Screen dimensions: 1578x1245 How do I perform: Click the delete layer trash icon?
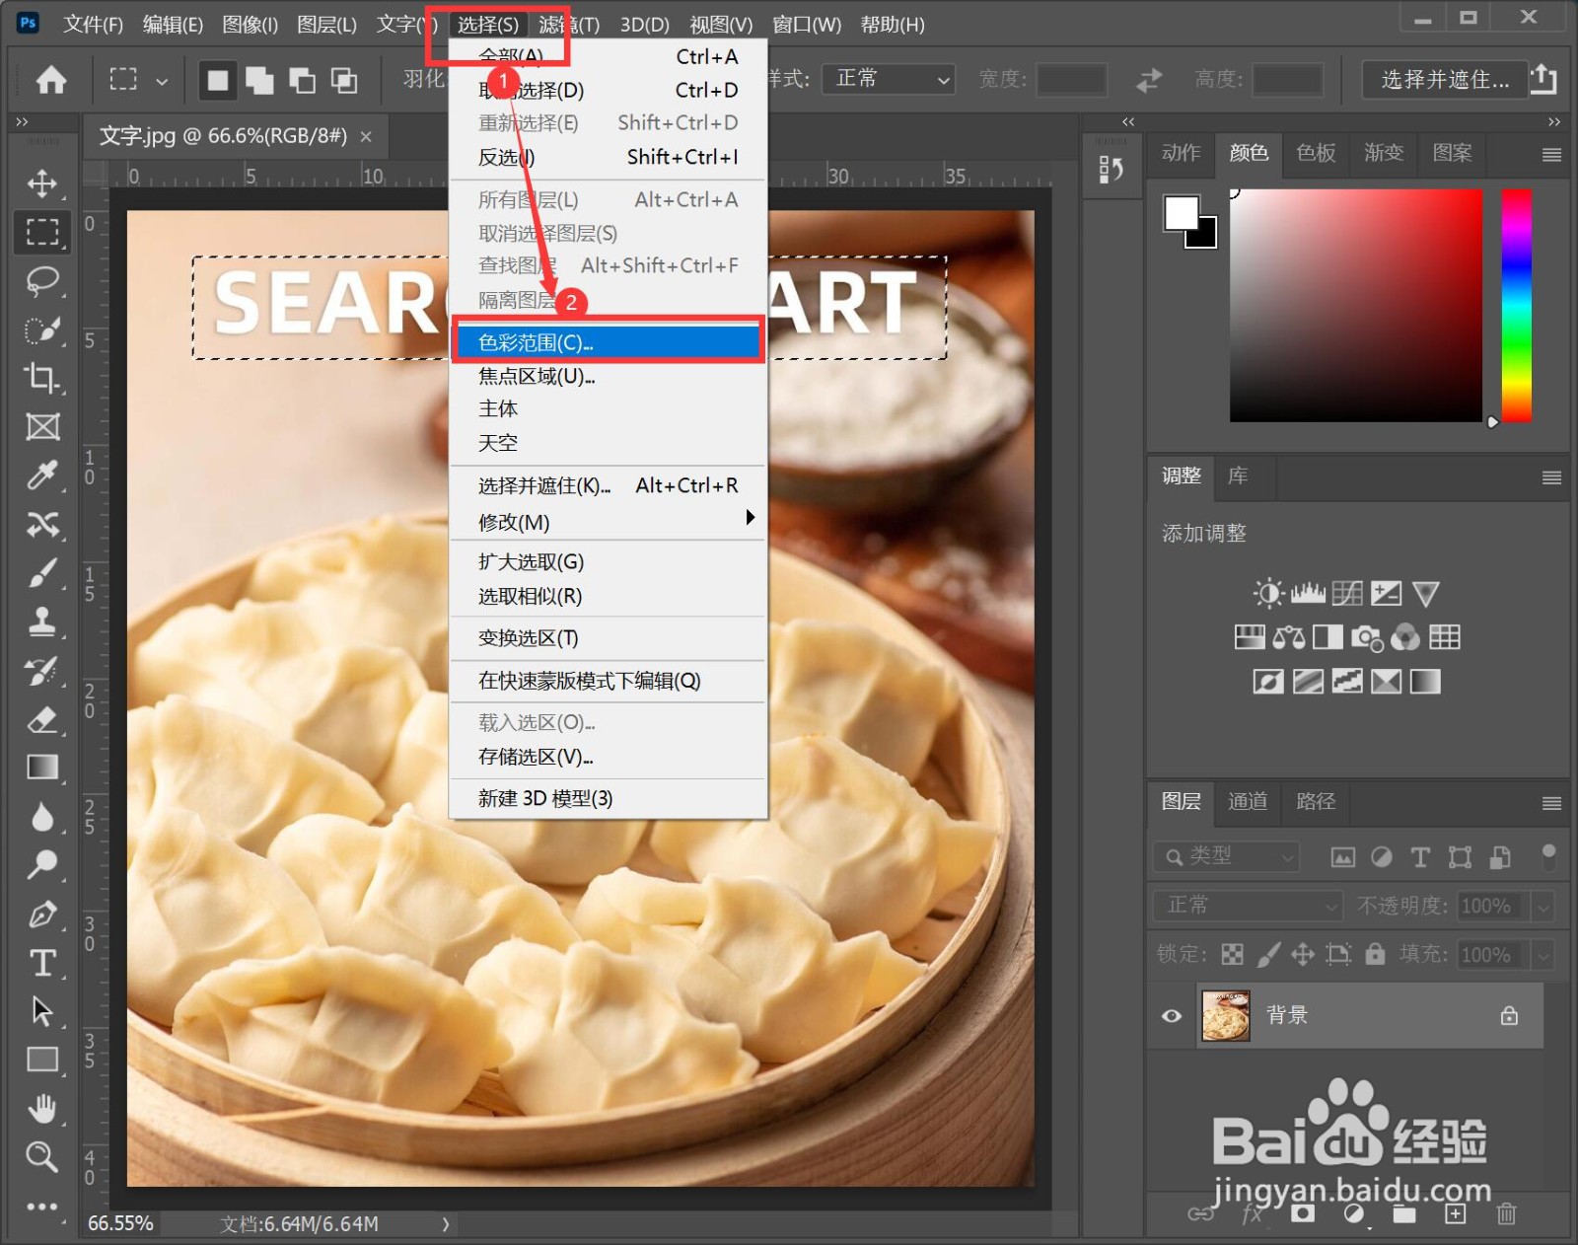point(1506,1214)
